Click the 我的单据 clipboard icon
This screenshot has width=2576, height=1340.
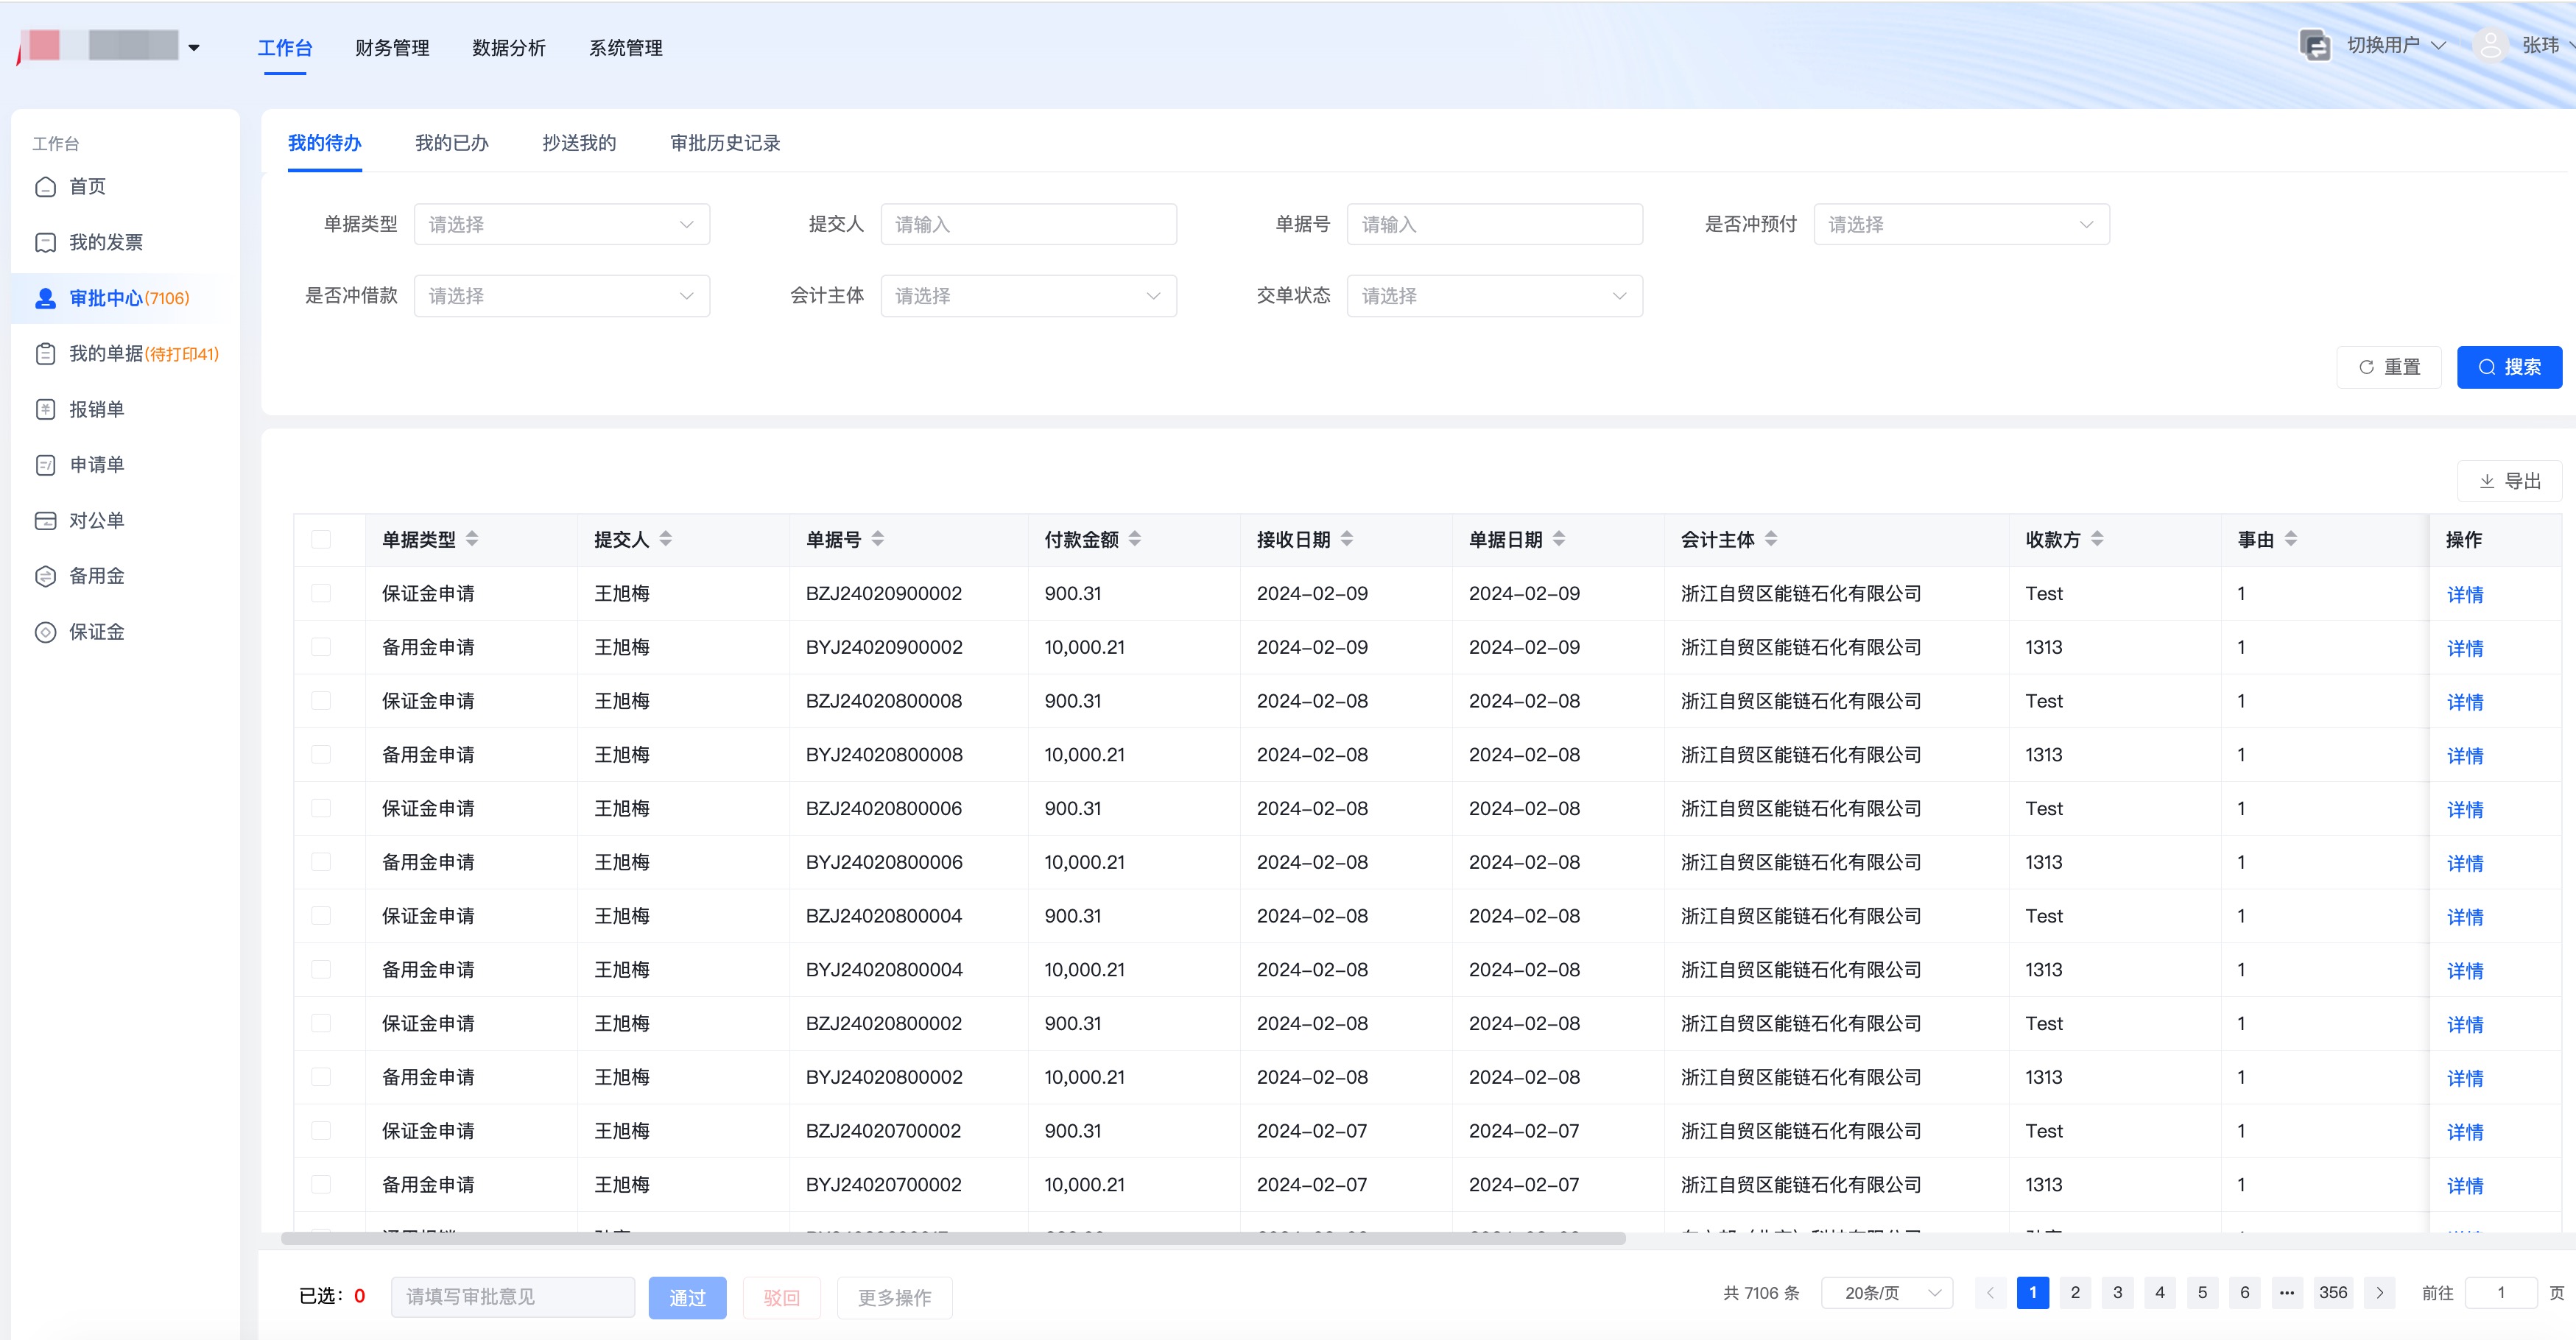pyautogui.click(x=45, y=354)
